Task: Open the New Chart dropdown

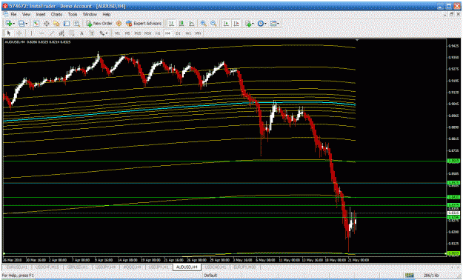Action: [10, 24]
